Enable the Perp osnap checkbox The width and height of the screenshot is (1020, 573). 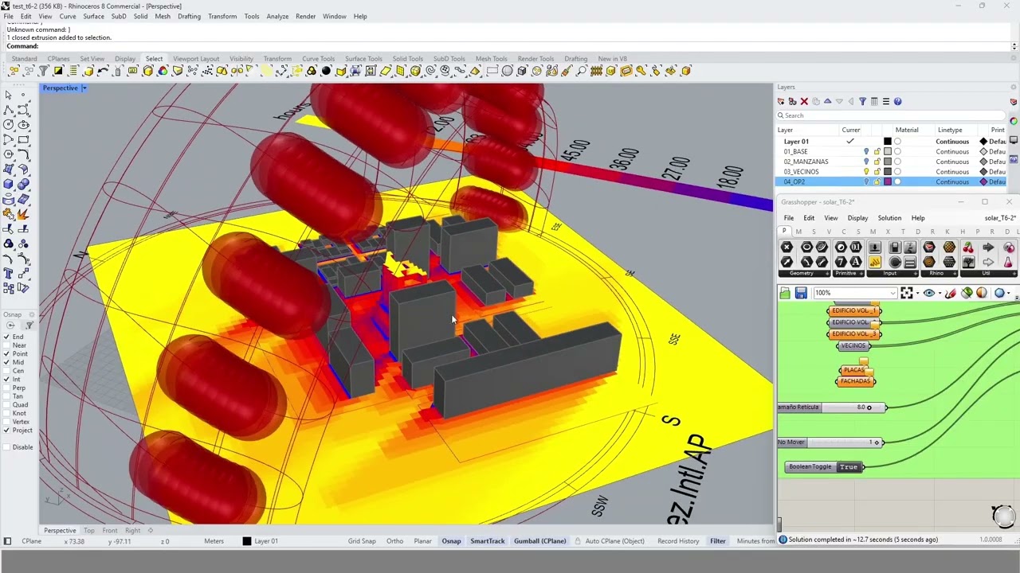coord(7,388)
